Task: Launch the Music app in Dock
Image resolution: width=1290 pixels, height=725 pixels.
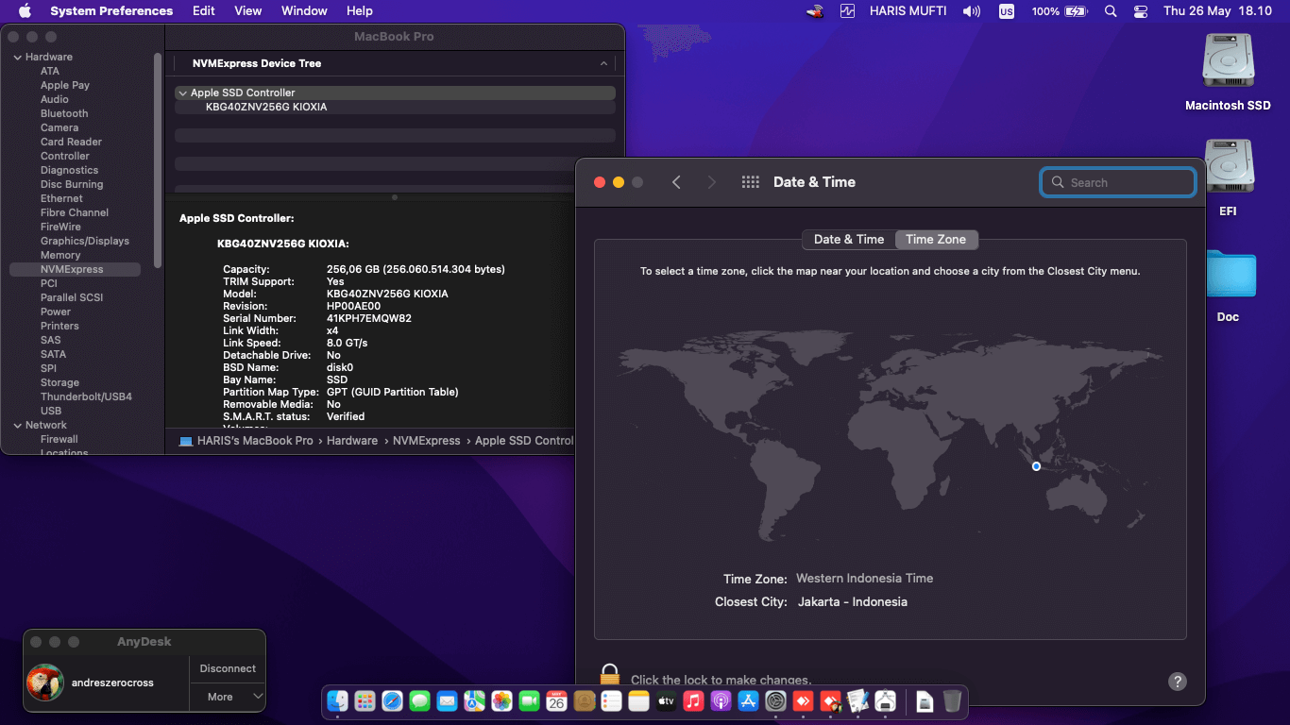Action: click(693, 701)
